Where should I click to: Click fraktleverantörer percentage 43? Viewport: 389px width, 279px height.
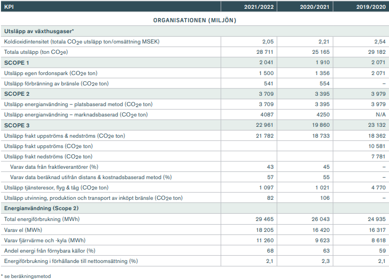(x=270, y=167)
